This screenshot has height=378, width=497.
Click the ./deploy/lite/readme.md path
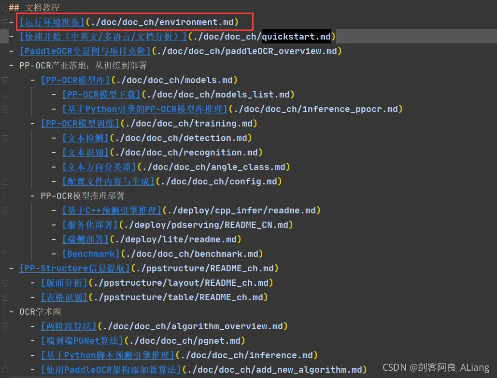coord(176,239)
